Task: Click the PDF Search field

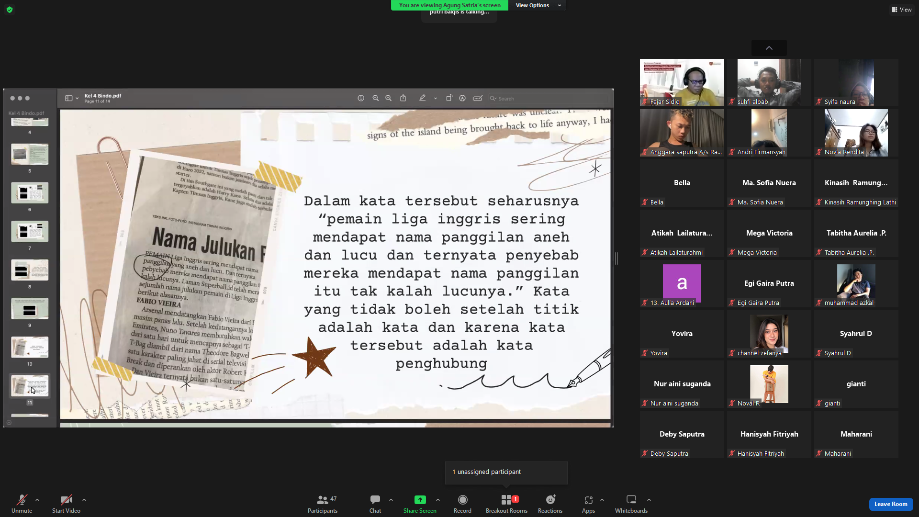Action: 548,99
